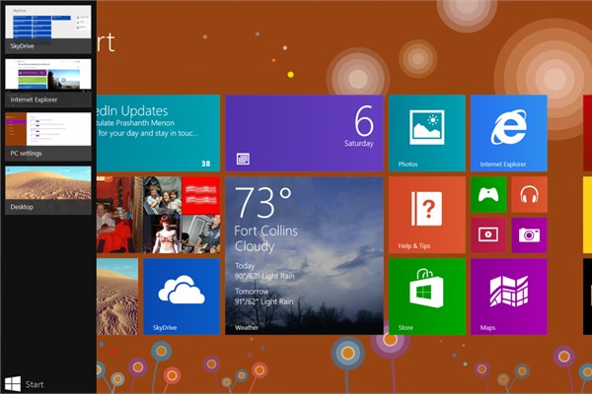Open the Fort Collins Weather tile
Screen dimensions: 592x394
304,256
